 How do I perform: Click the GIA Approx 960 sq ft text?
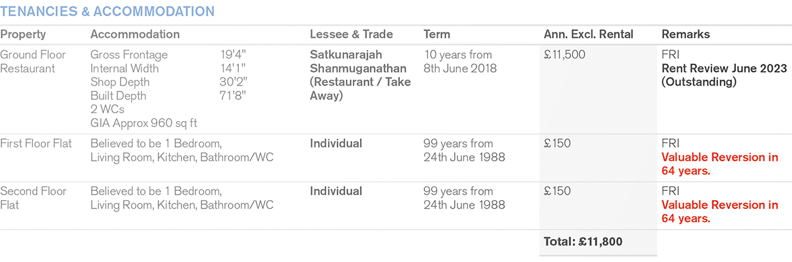(x=144, y=123)
